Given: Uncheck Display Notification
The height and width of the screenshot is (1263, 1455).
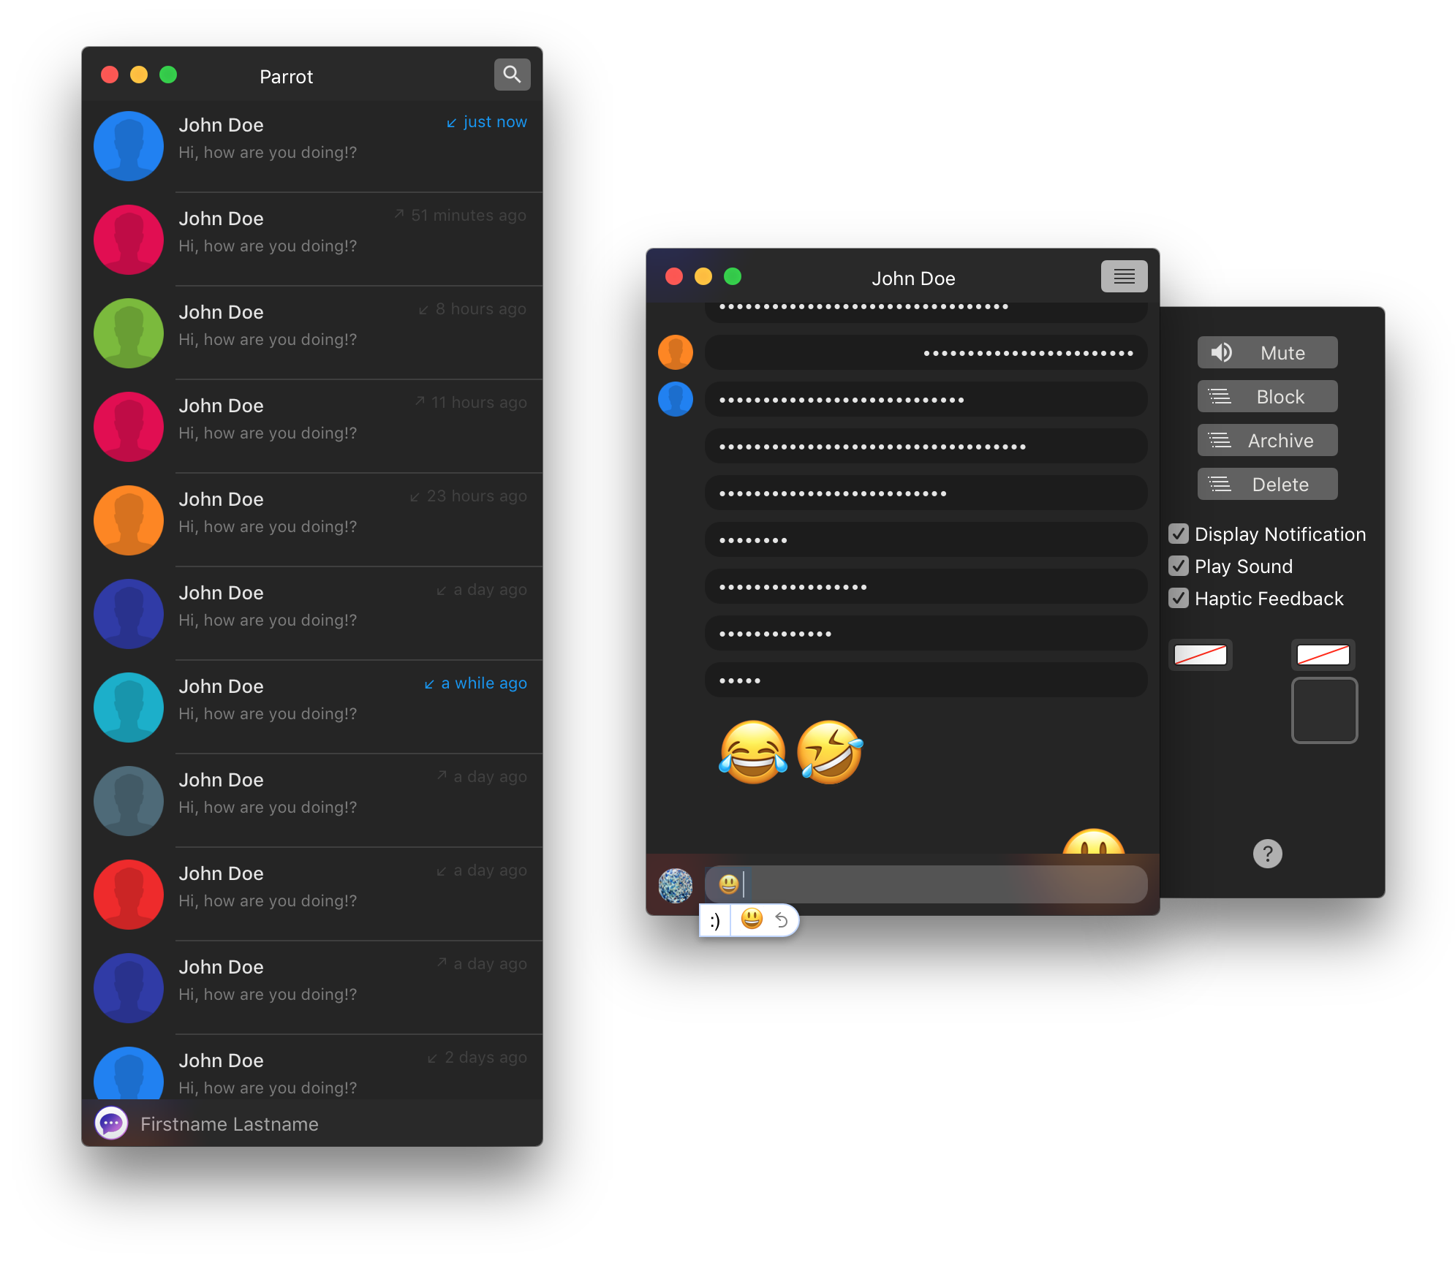Looking at the screenshot, I should (x=1178, y=534).
